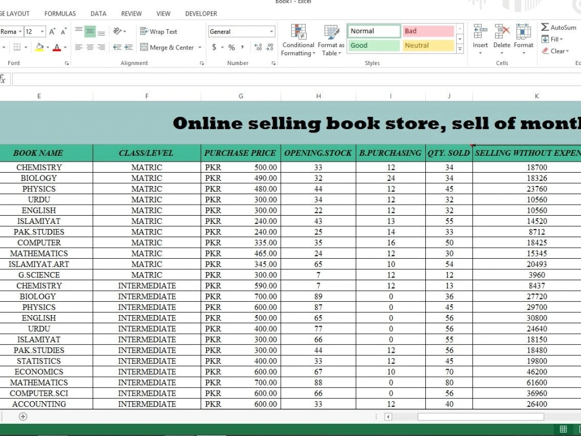This screenshot has height=436, width=581.
Task: Expand the cell styles gallery
Action: [x=460, y=49]
